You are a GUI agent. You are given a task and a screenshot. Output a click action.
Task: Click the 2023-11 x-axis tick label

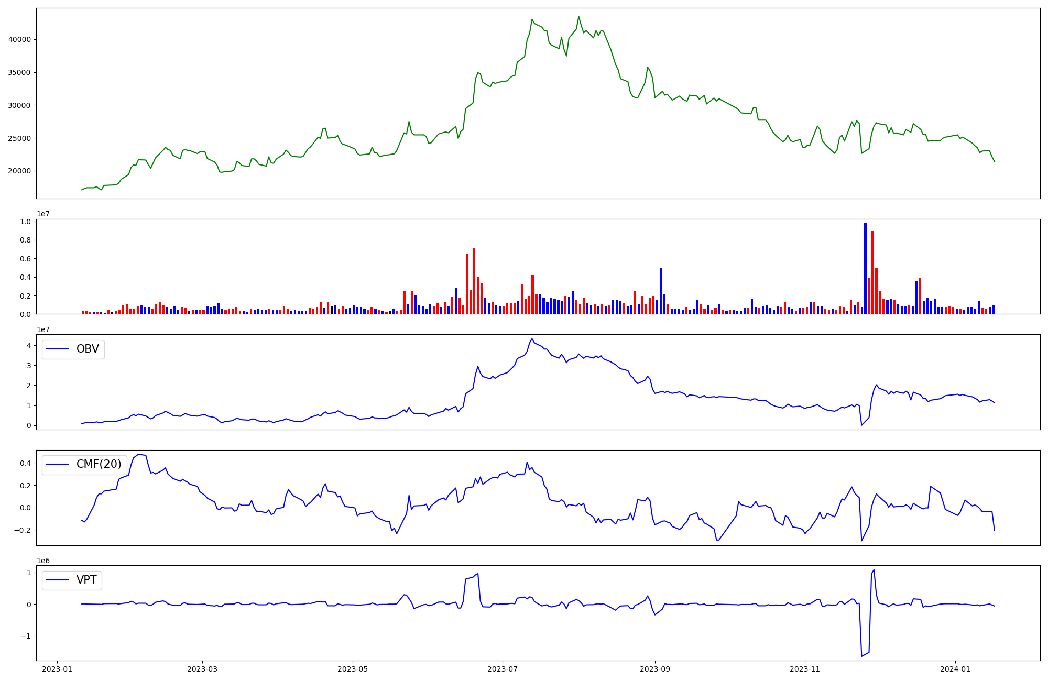click(805, 669)
